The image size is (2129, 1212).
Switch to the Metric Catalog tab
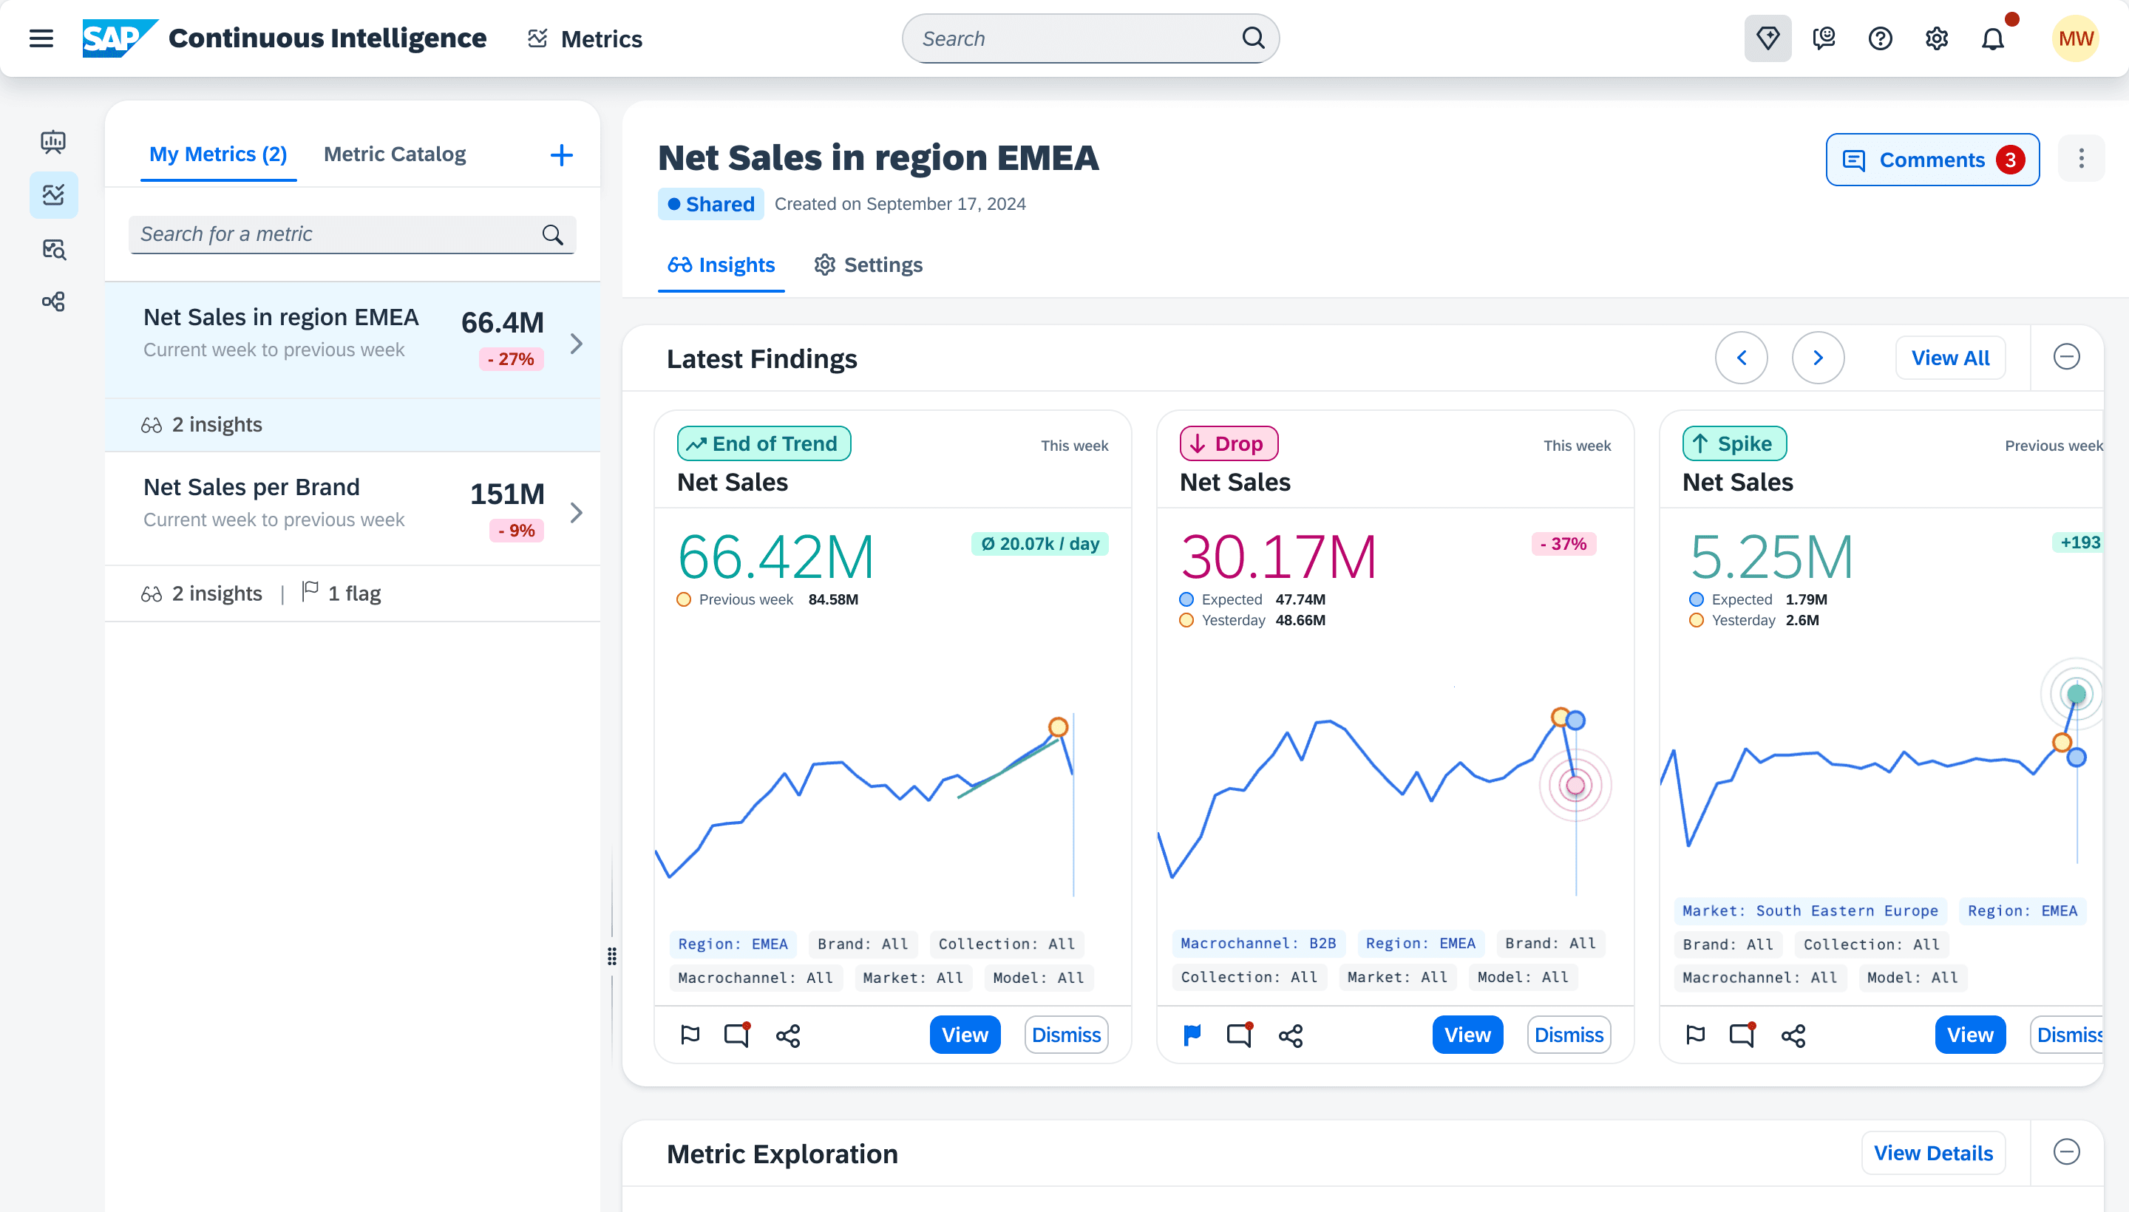pos(395,155)
